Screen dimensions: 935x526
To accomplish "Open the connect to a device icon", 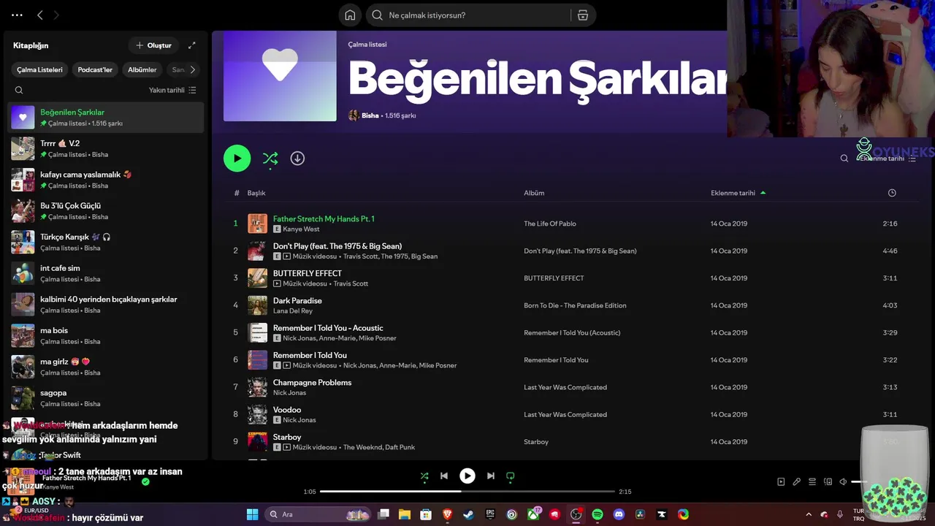I will point(828,482).
